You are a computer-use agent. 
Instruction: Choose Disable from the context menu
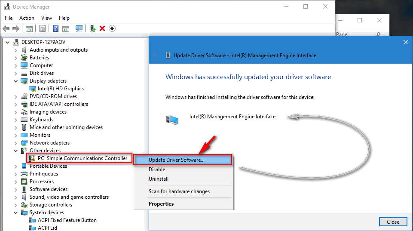(x=183, y=169)
